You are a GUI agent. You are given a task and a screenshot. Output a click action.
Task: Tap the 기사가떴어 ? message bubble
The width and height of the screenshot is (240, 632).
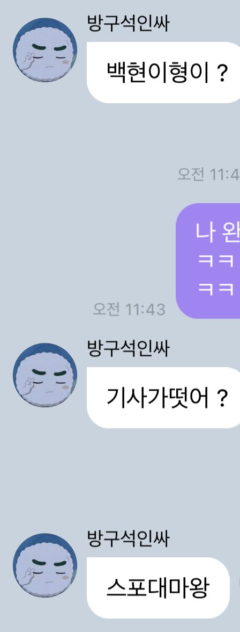[x=163, y=398]
